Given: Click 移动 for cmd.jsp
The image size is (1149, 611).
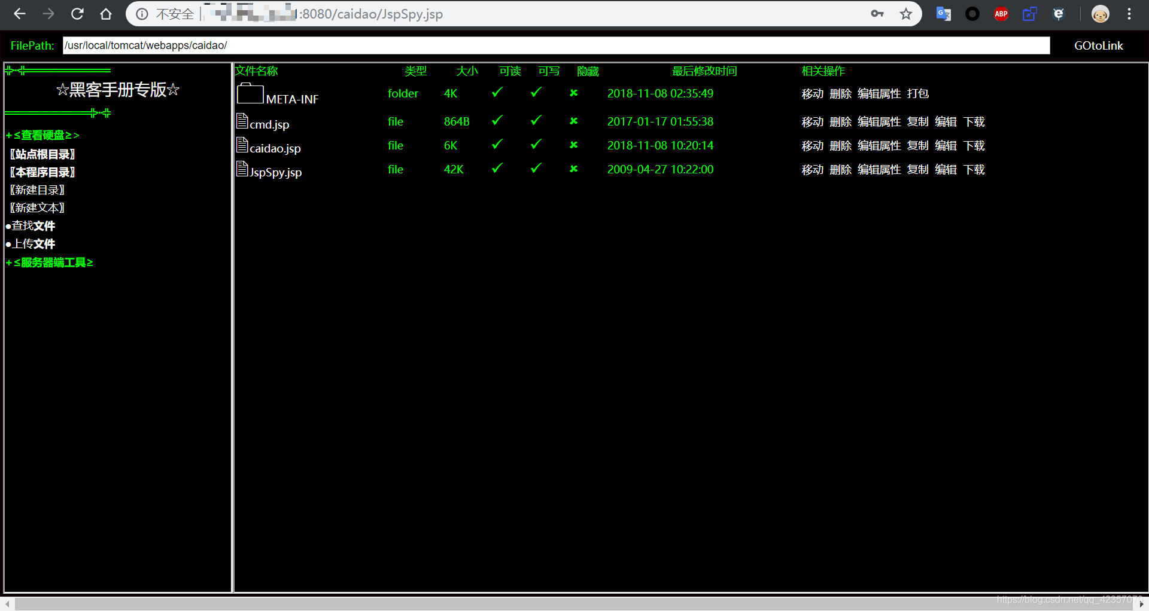Looking at the screenshot, I should (x=813, y=122).
